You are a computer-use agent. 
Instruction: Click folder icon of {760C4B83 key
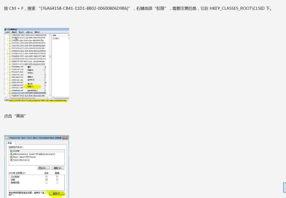click(x=10, y=77)
